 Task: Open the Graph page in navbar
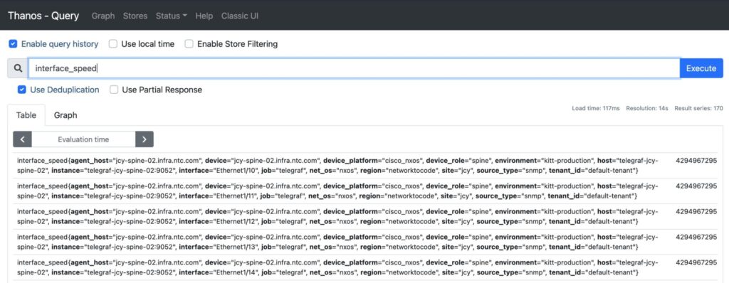[x=103, y=16]
